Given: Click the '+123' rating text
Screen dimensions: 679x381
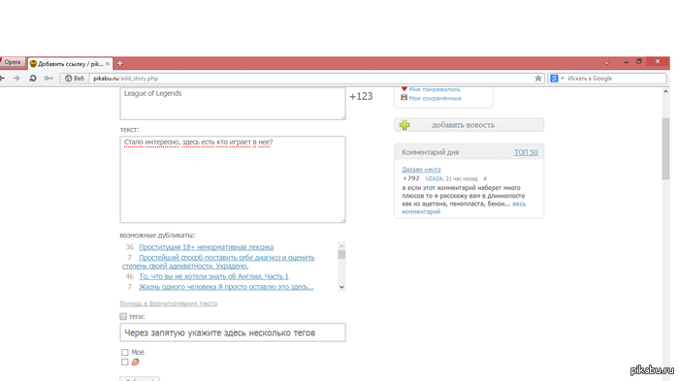Looking at the screenshot, I should [x=361, y=96].
